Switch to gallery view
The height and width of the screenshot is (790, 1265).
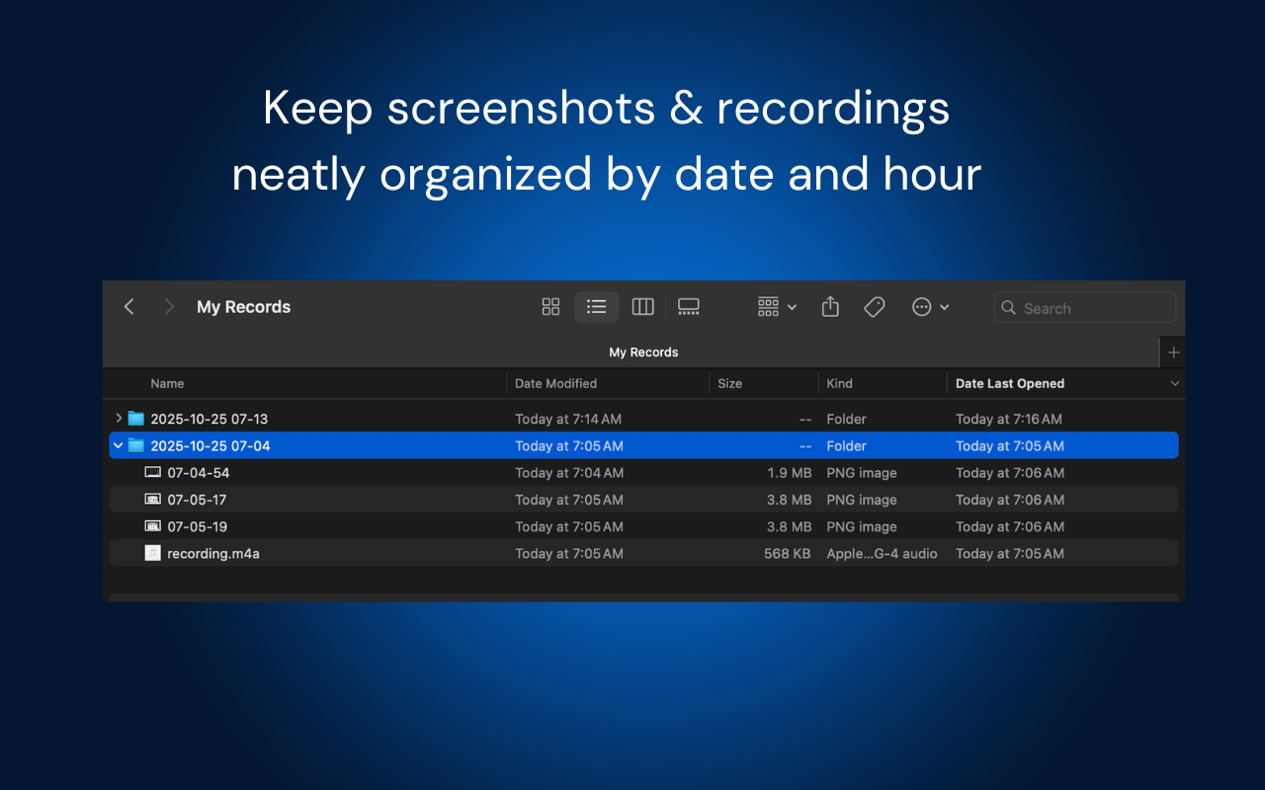(689, 307)
